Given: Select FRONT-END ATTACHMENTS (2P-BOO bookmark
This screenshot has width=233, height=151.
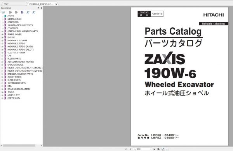Looking at the screenshot, I should [x=25, y=71].
